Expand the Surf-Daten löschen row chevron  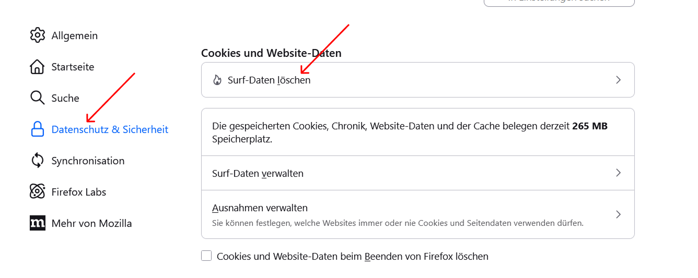pos(618,80)
